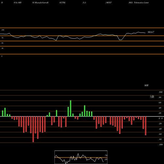Open the mini RSI chart thumbnail at bottom
The height and width of the screenshot is (164, 164).
coord(81,157)
